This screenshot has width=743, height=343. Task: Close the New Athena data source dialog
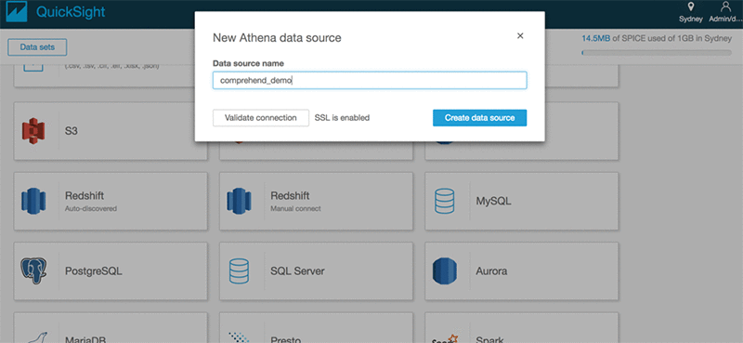click(x=520, y=36)
